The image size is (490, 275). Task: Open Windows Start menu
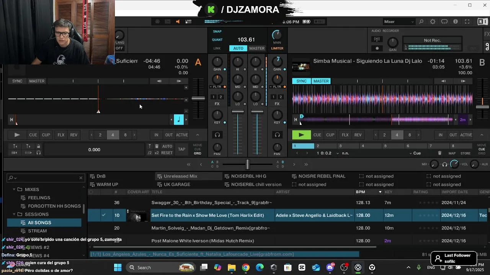tap(118, 267)
